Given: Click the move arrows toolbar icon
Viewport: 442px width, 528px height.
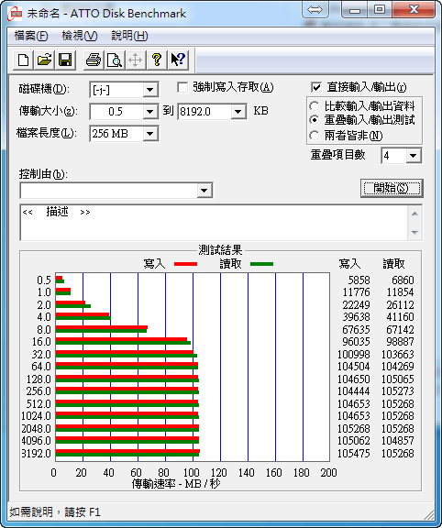Looking at the screenshot, I should pyautogui.click(x=136, y=60).
